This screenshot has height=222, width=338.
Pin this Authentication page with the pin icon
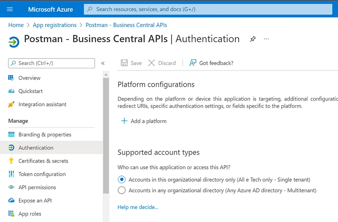point(252,39)
